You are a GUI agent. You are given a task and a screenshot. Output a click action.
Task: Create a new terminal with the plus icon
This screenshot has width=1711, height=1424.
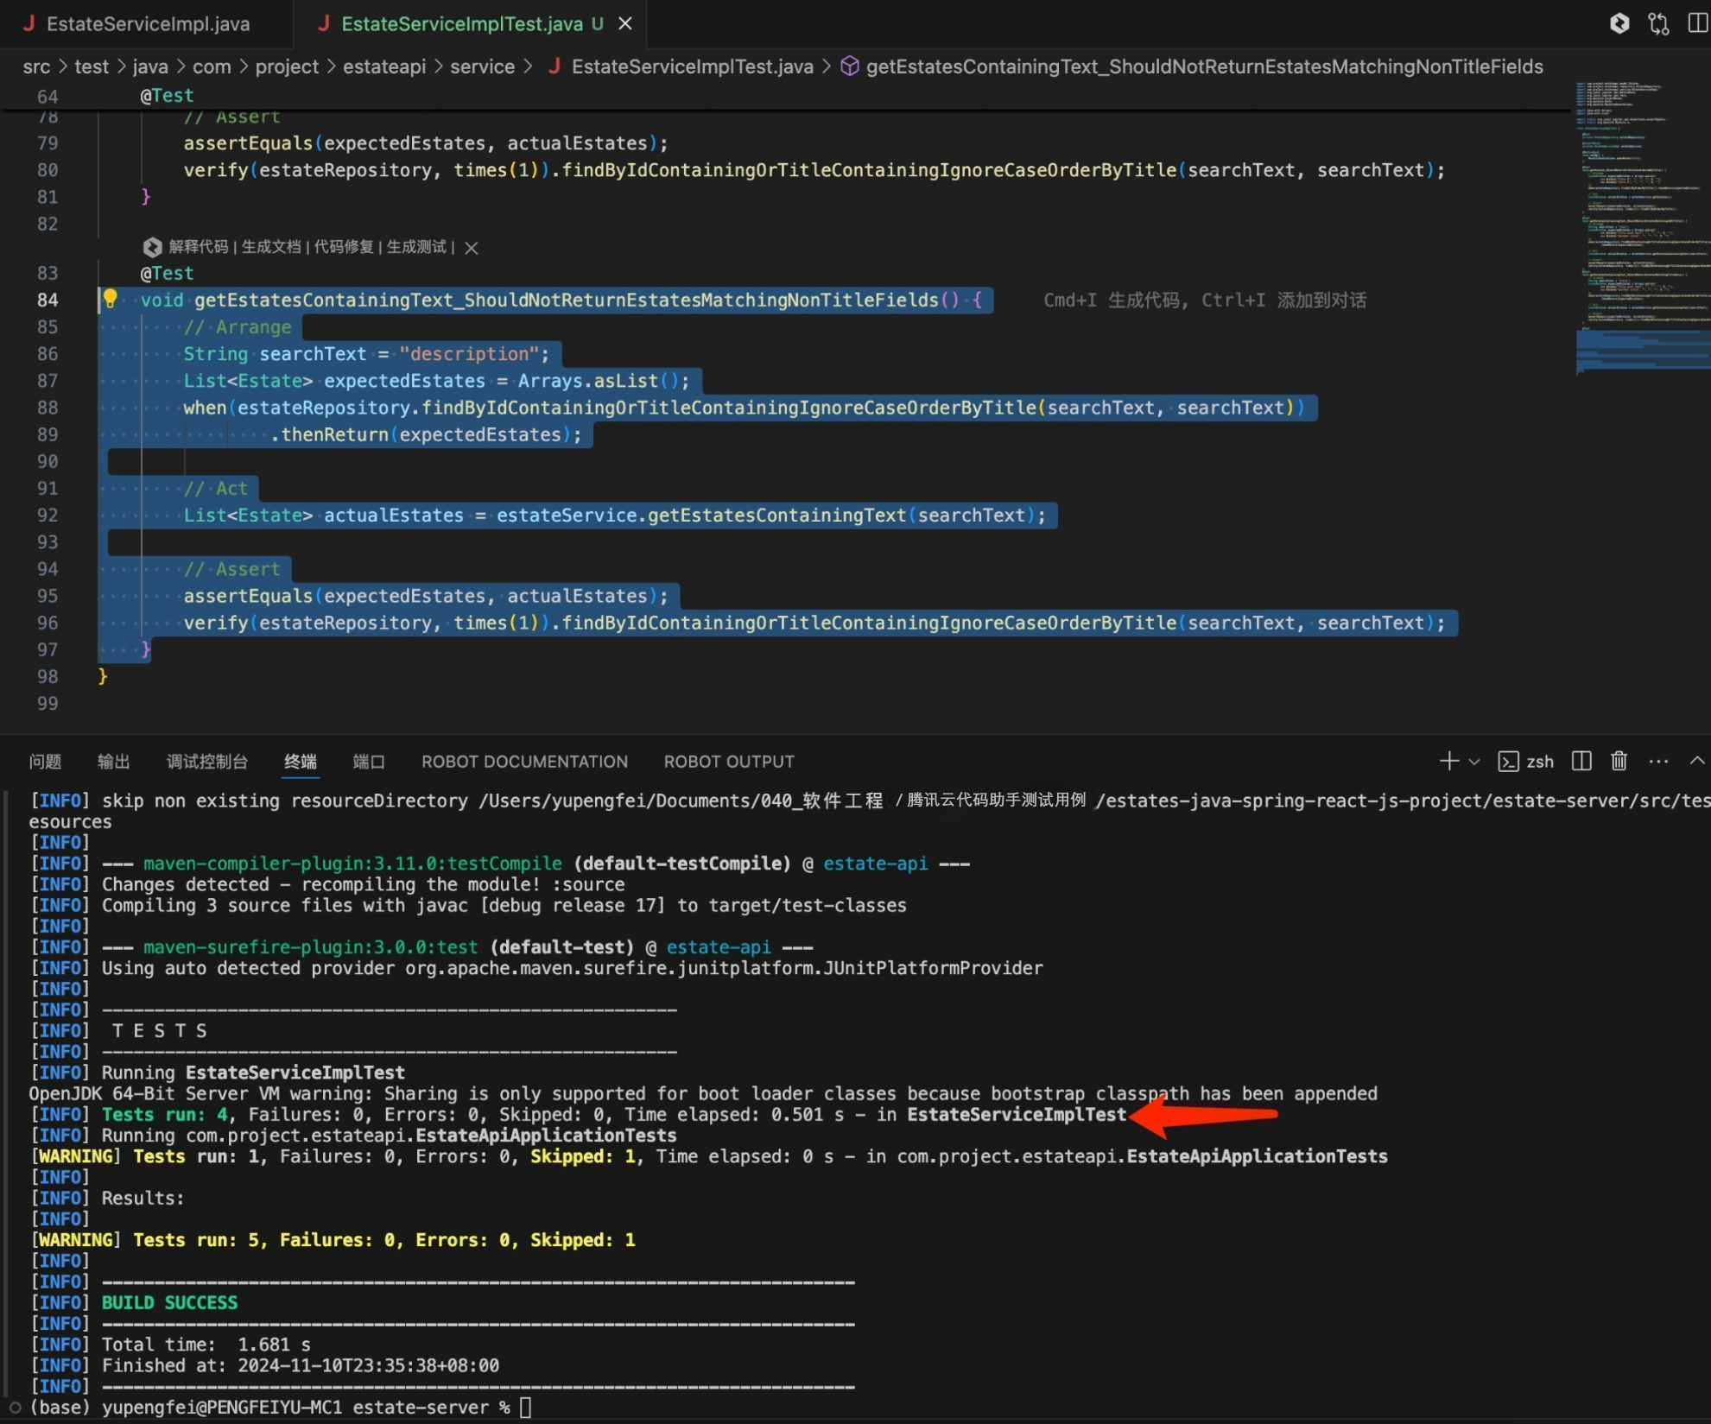pyautogui.click(x=1448, y=761)
